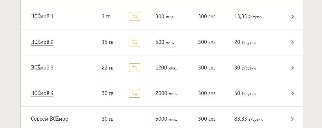Click the swap icon beside 30 ГБ in ВСЁмоё 4
322x128 pixels.
tap(135, 93)
